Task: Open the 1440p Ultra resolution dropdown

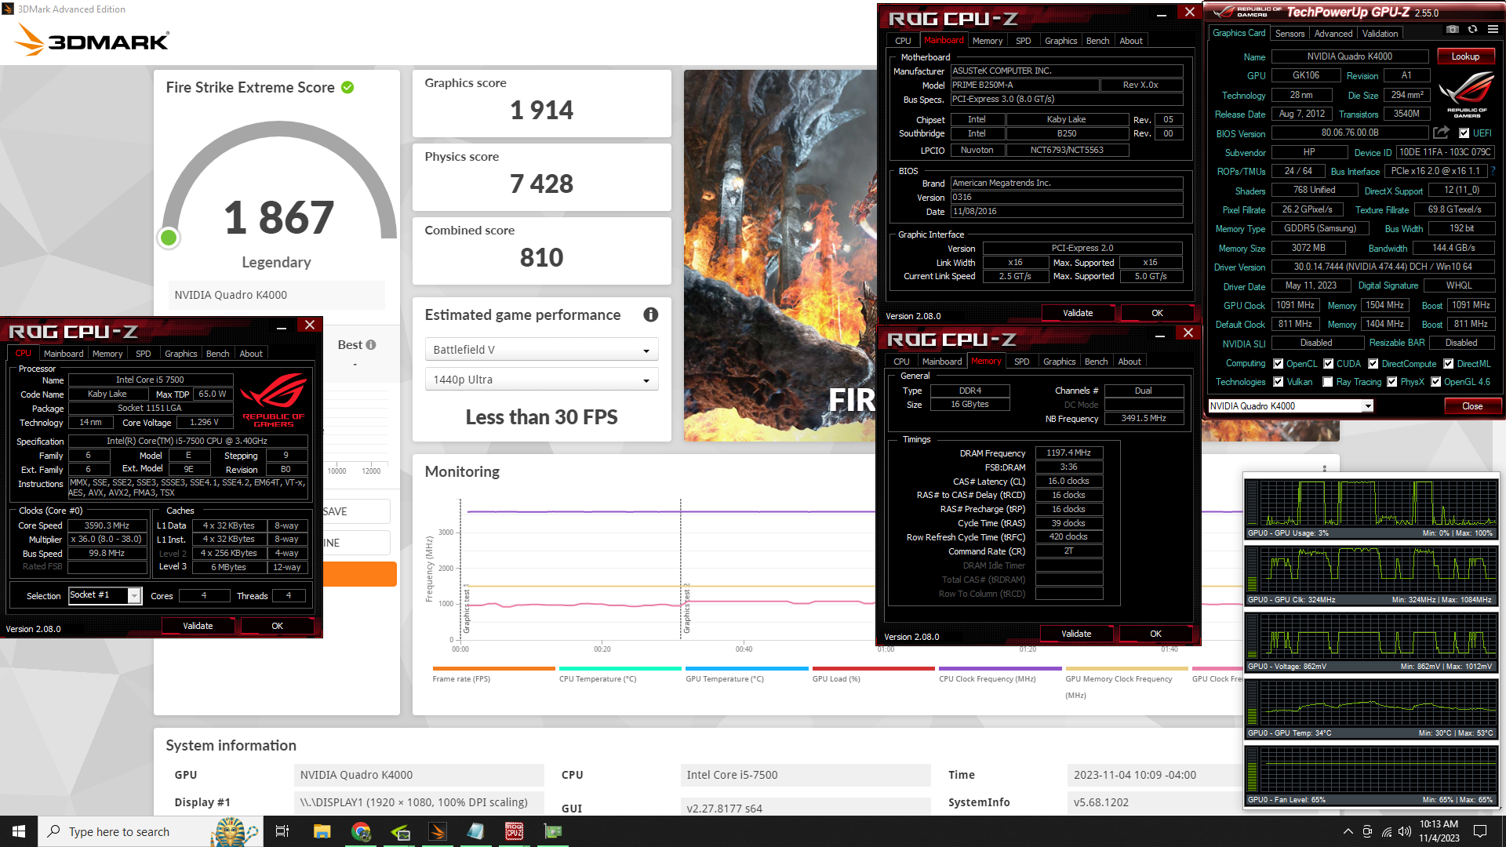Action: 541,380
